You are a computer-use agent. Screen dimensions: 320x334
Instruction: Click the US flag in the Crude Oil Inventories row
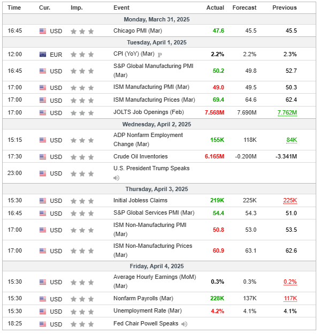pyautogui.click(x=43, y=157)
